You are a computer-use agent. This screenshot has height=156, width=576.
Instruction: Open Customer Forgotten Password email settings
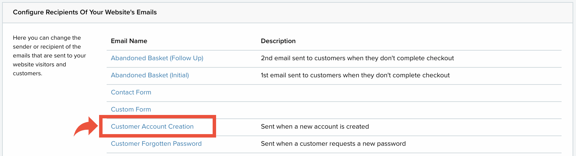click(156, 144)
